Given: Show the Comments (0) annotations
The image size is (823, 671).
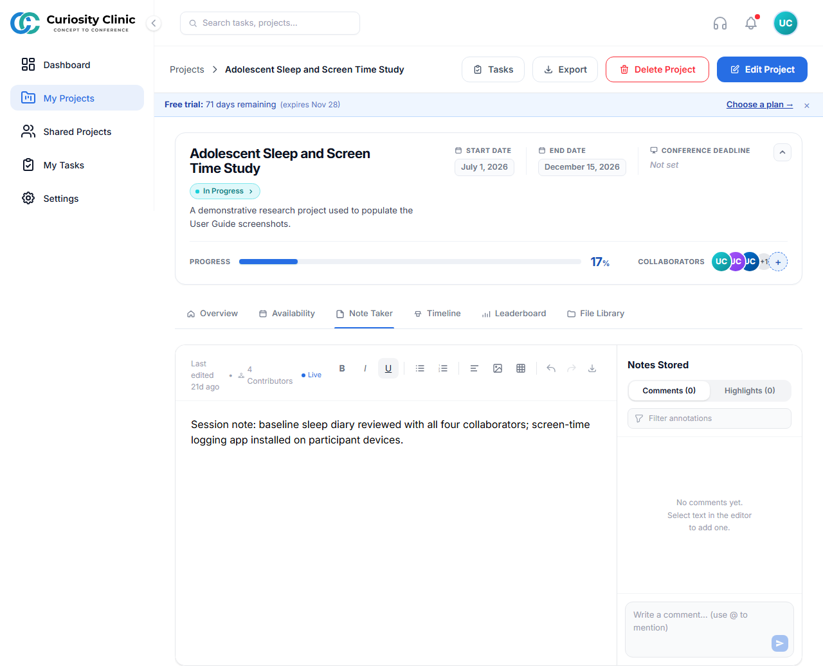Looking at the screenshot, I should click(x=669, y=391).
